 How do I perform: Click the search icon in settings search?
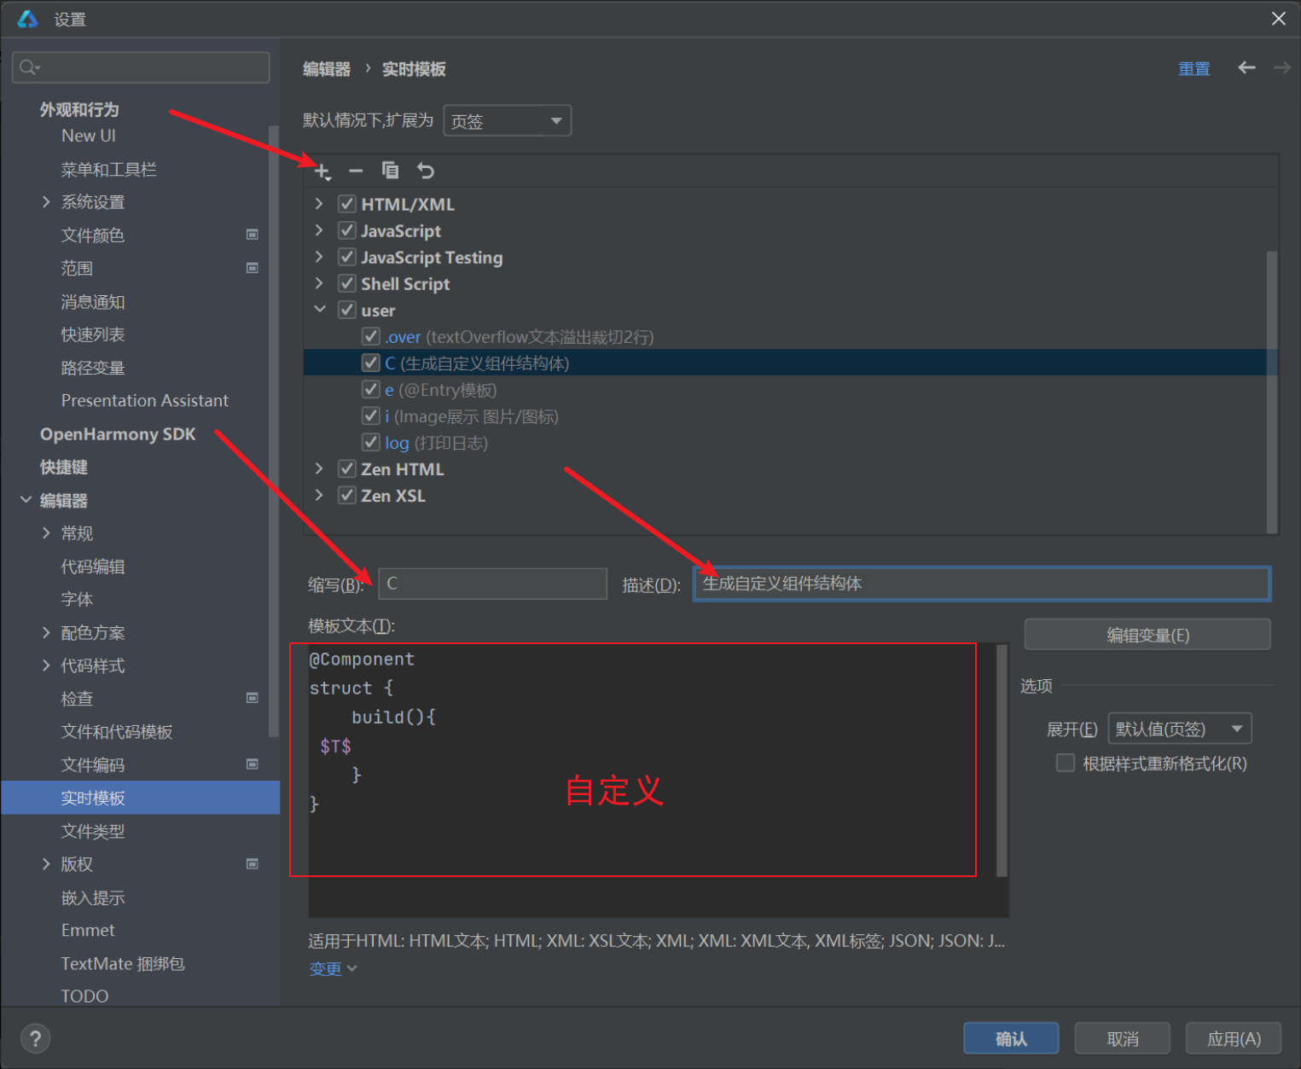pos(29,67)
